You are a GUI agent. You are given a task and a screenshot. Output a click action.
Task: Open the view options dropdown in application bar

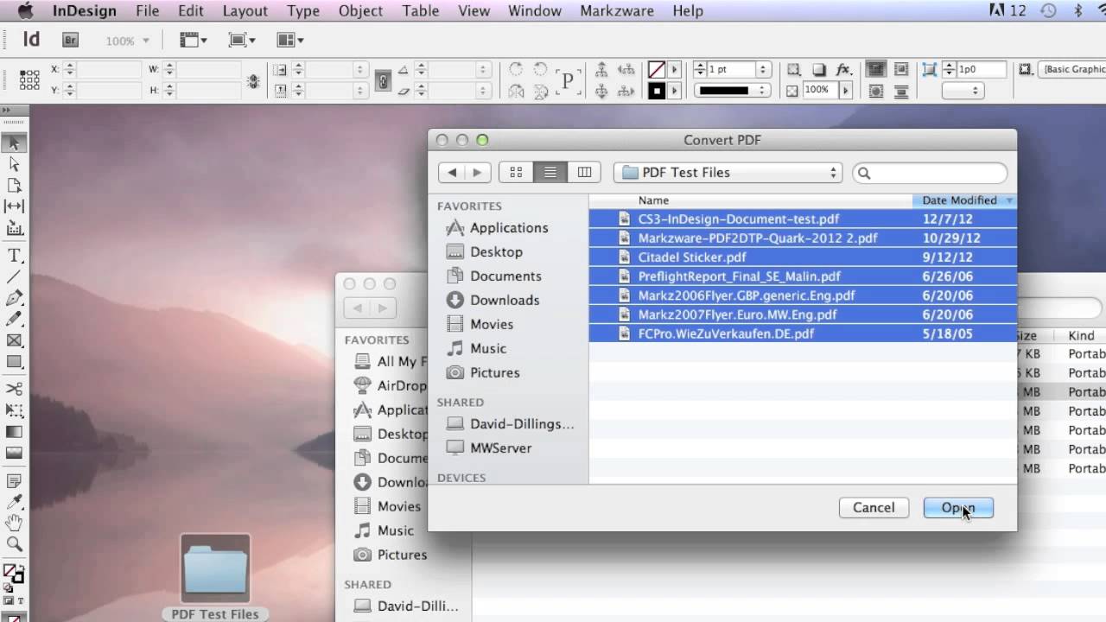coord(193,40)
